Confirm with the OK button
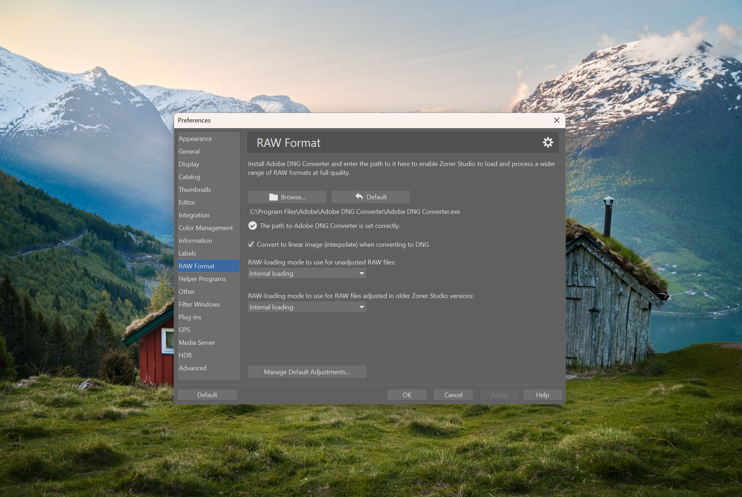Image resolution: width=742 pixels, height=497 pixels. click(x=407, y=395)
